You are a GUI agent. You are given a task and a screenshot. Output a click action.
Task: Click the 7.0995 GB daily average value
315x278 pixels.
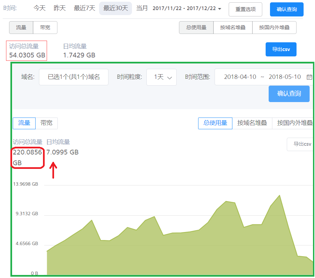click(62, 152)
